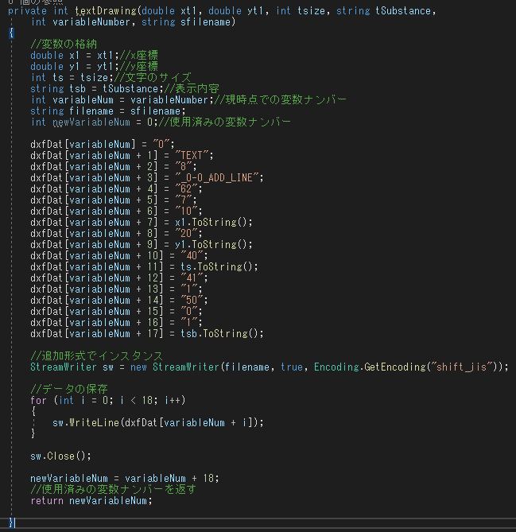Image resolution: width=516 pixels, height=532 pixels.
Task: Click the '//変数の格納' comment
Action: point(64,44)
